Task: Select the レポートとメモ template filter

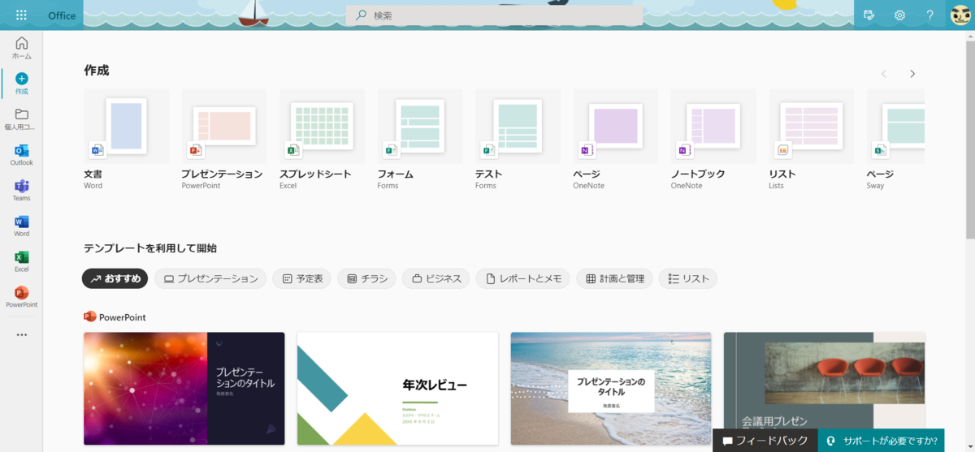Action: pos(523,278)
